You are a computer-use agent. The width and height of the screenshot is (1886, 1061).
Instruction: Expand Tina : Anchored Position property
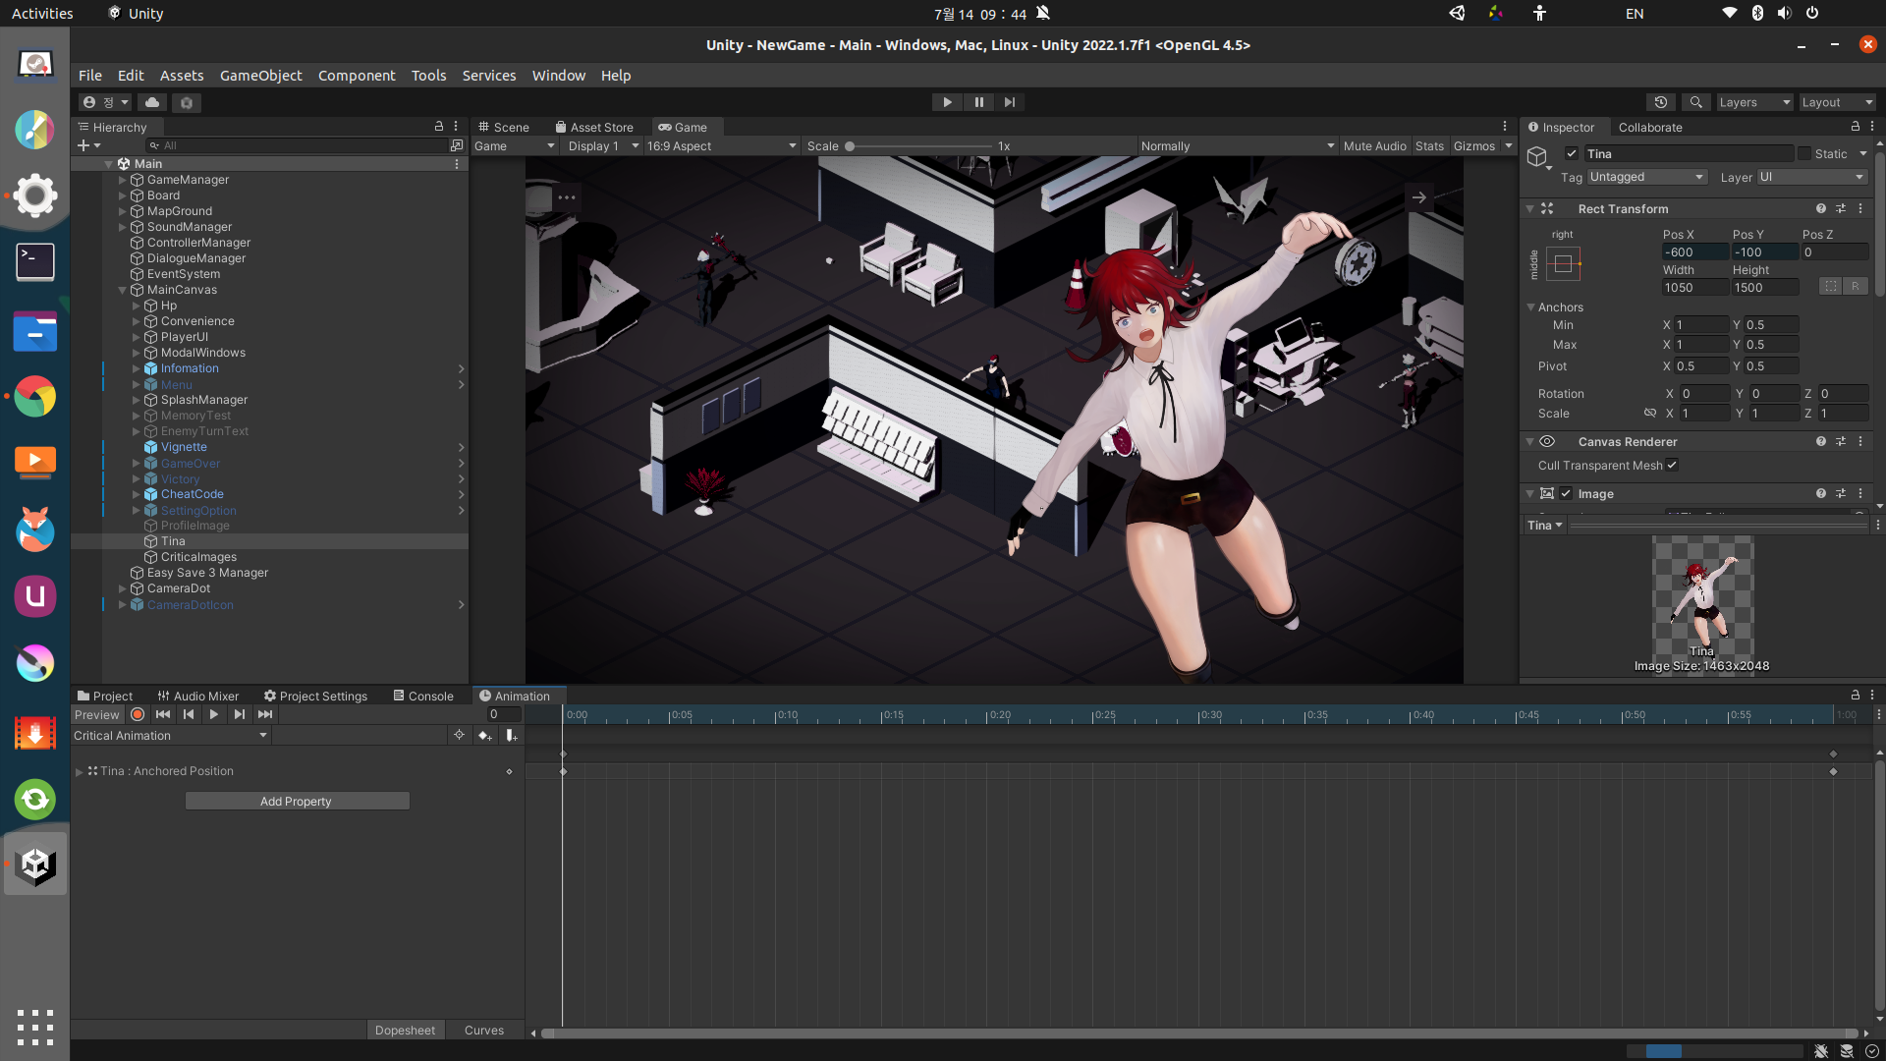coord(80,771)
